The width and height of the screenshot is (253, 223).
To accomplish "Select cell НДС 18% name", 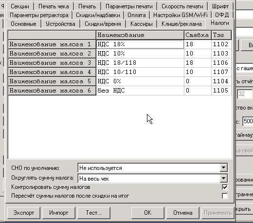I will click(x=140, y=44).
